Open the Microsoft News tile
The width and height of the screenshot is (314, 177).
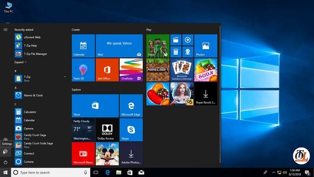(83, 154)
